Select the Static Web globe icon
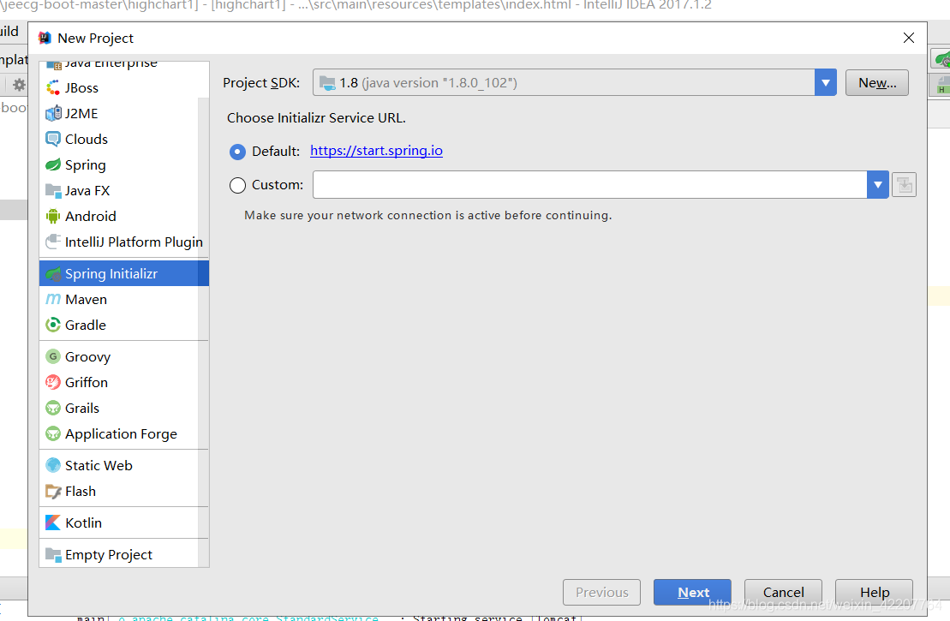This screenshot has height=621, width=950. point(53,465)
